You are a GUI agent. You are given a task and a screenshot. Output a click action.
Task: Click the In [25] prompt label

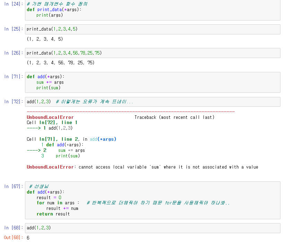14,29
